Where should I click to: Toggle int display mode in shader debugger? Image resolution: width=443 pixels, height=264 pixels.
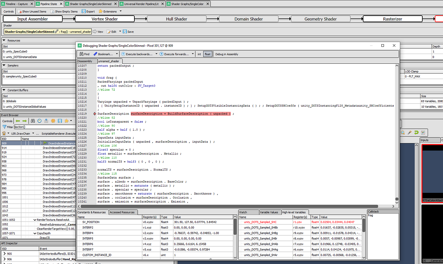(x=199, y=54)
